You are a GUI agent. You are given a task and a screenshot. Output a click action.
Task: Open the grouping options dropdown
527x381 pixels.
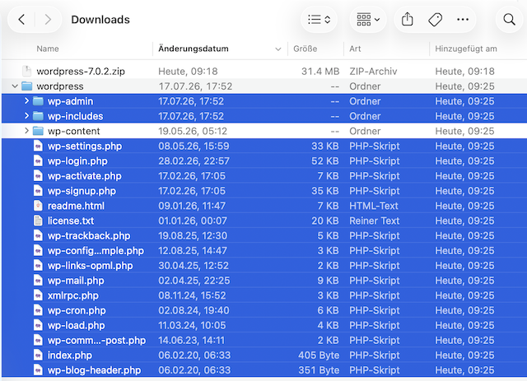tap(368, 20)
